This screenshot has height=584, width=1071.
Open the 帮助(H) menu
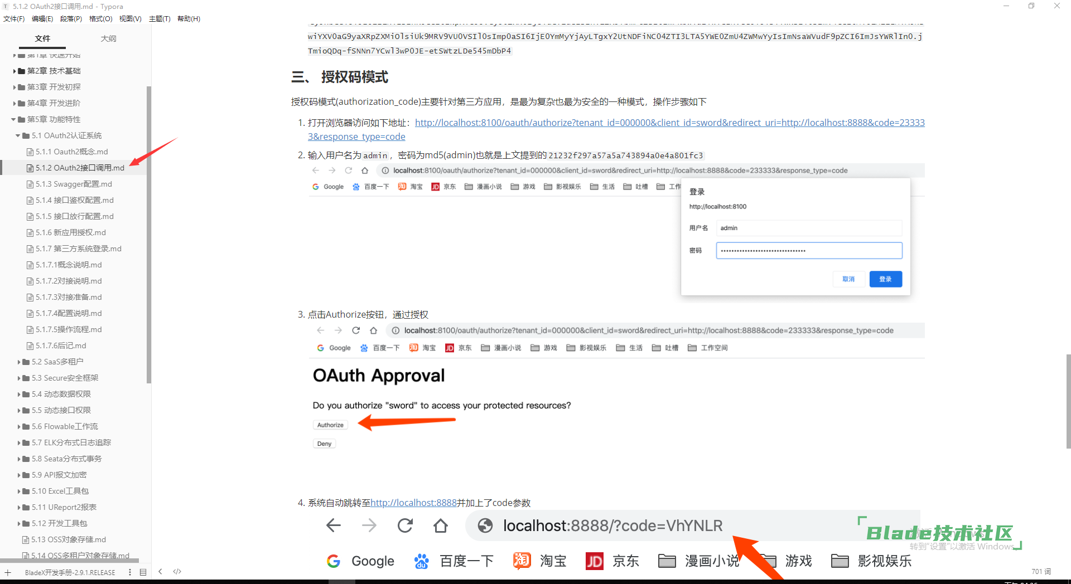pyautogui.click(x=189, y=18)
